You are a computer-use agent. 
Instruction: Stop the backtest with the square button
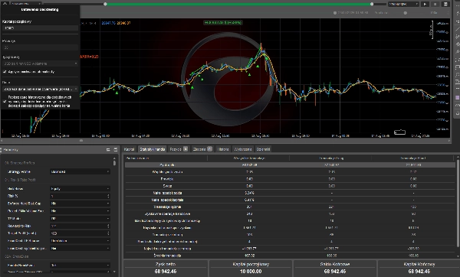(435, 4)
